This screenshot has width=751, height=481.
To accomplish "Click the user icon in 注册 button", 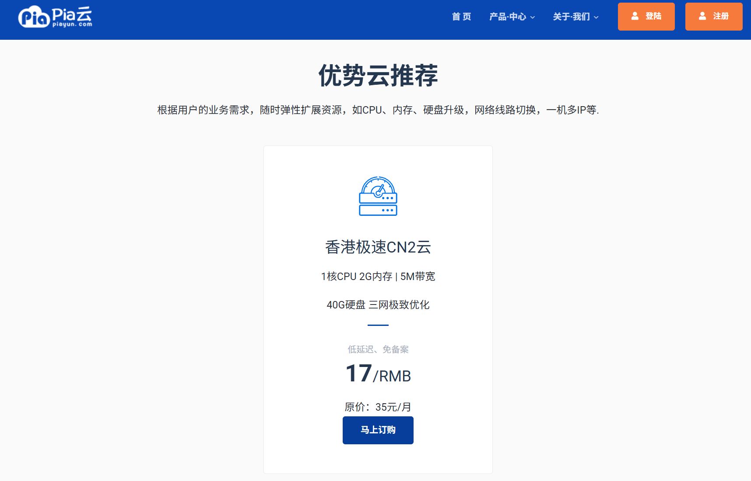I will (702, 16).
